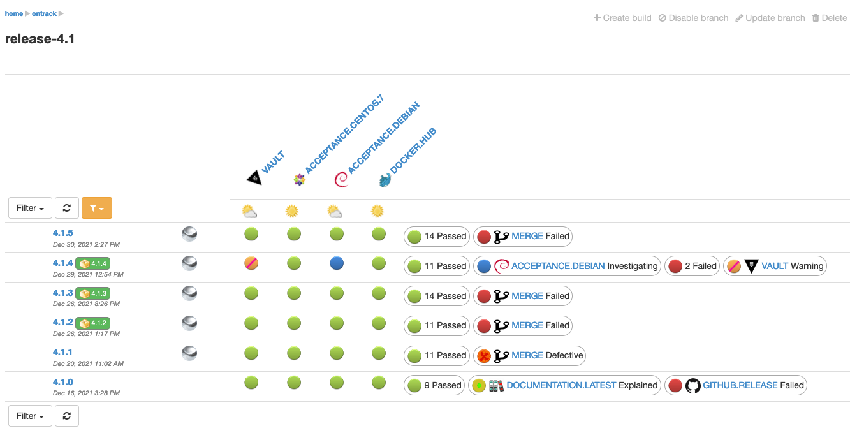850x433 pixels.
Task: Click the silver promotion icon for build 4.1.5
Action: point(189,234)
